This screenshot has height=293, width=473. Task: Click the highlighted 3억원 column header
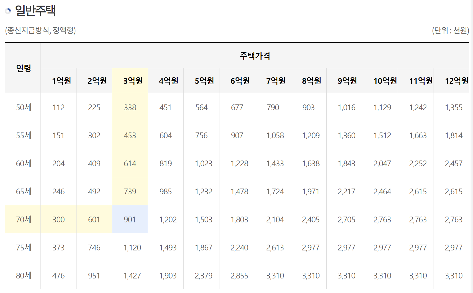(x=130, y=81)
